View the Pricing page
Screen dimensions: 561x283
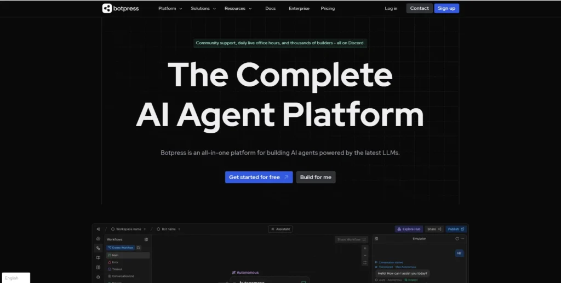328,8
